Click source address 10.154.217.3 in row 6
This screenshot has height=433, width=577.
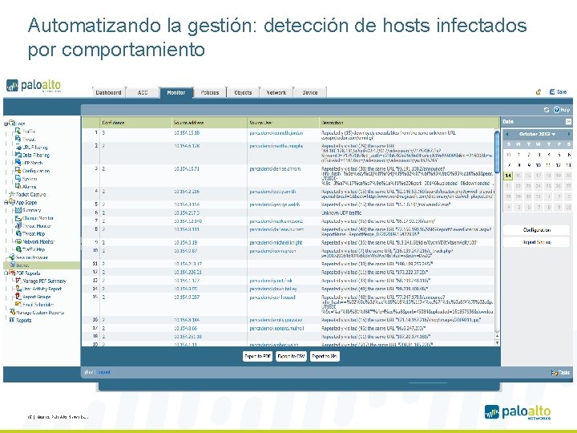tap(187, 212)
